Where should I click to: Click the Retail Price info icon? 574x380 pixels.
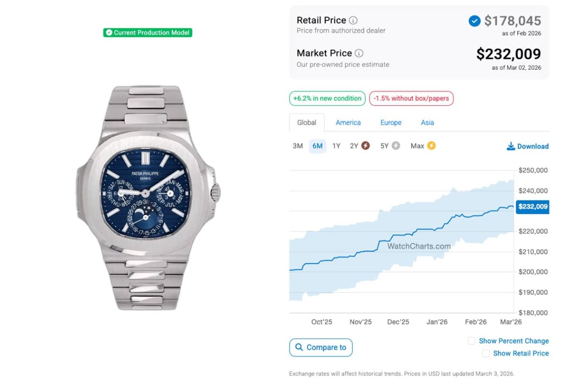(353, 21)
